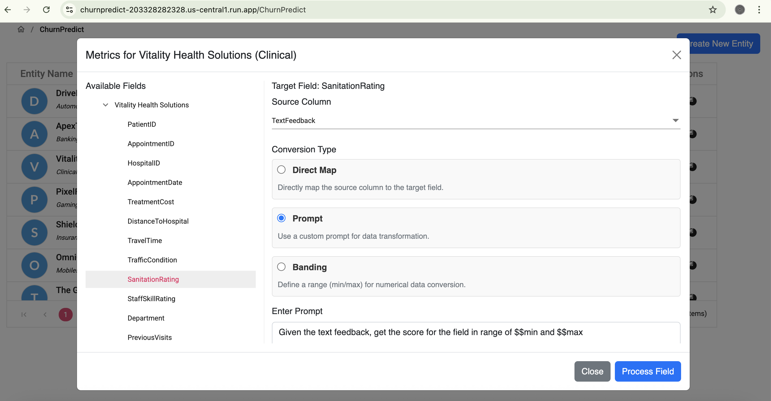Click the browser forward arrow icon
771x401 pixels.
click(x=27, y=10)
